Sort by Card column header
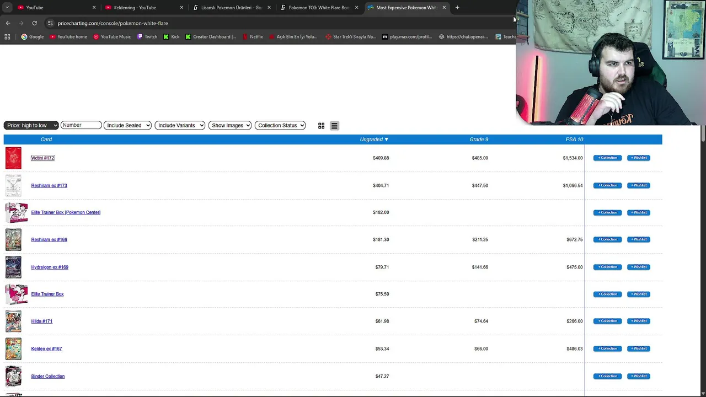The width and height of the screenshot is (706, 397). point(46,140)
